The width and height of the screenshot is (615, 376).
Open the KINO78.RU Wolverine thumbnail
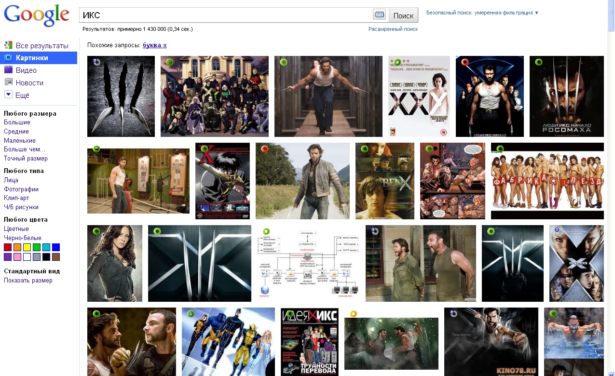click(491, 342)
